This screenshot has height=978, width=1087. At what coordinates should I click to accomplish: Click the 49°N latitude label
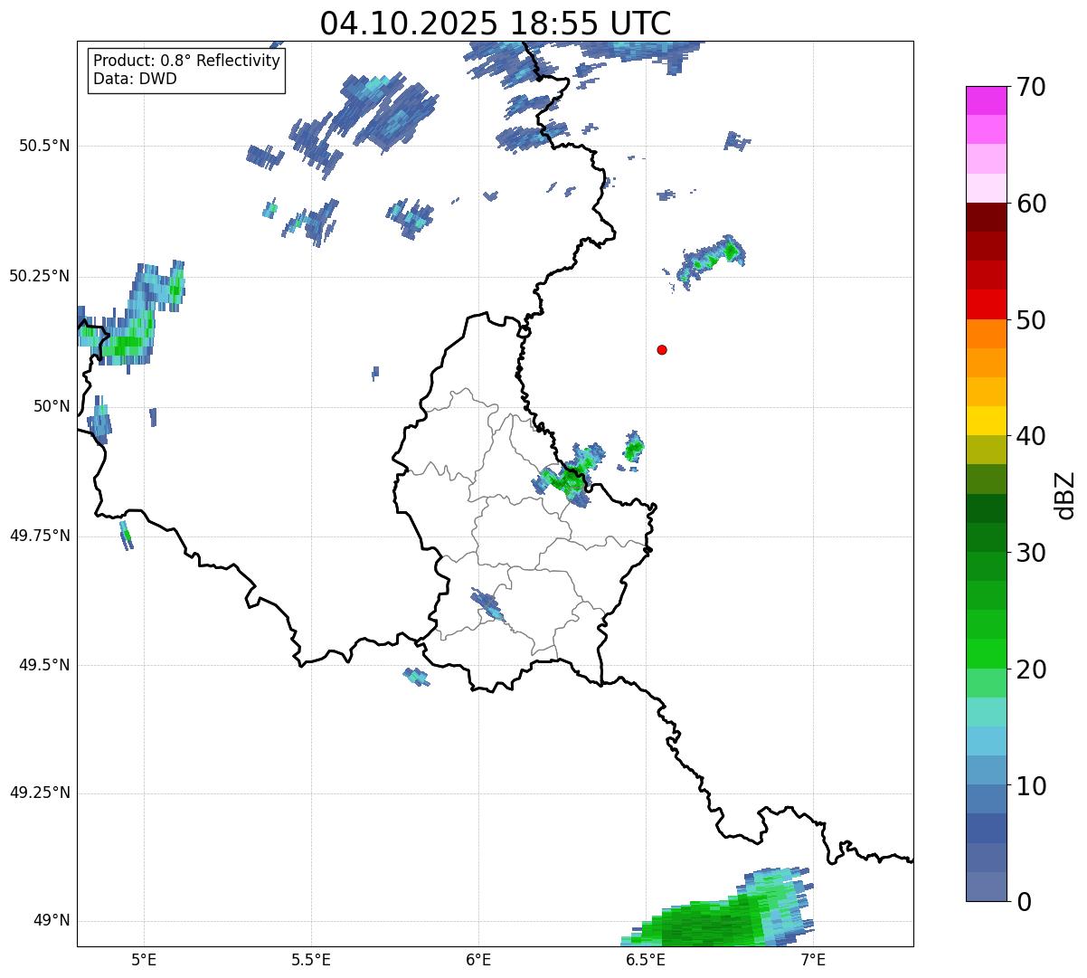point(51,921)
